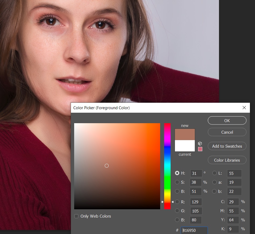Select the S saturation radio button
This screenshot has height=234, width=255.
pyautogui.click(x=177, y=182)
